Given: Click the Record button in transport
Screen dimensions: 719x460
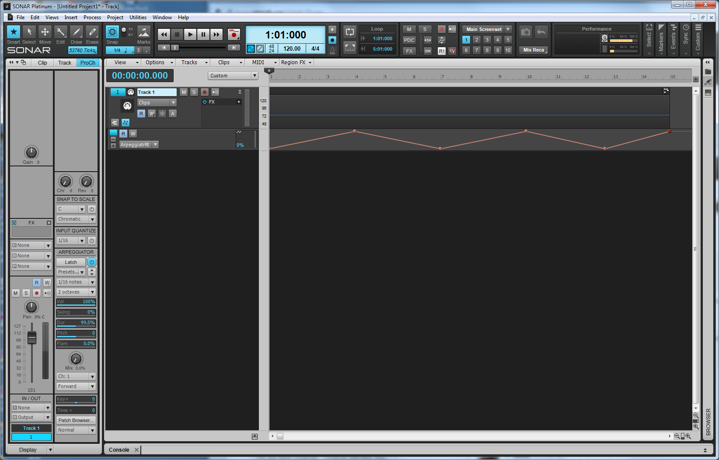Looking at the screenshot, I should click(x=234, y=35).
